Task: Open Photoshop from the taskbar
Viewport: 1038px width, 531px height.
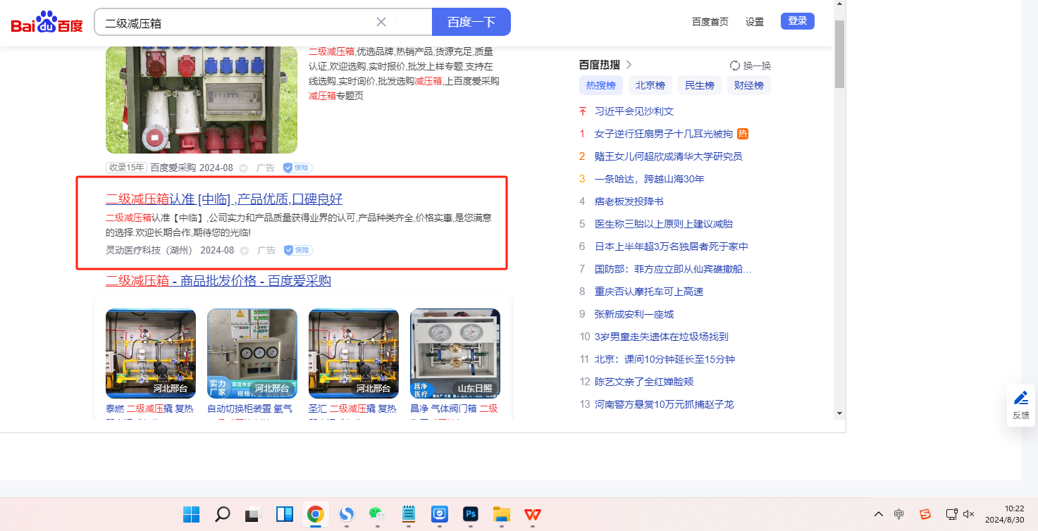Action: [471, 515]
